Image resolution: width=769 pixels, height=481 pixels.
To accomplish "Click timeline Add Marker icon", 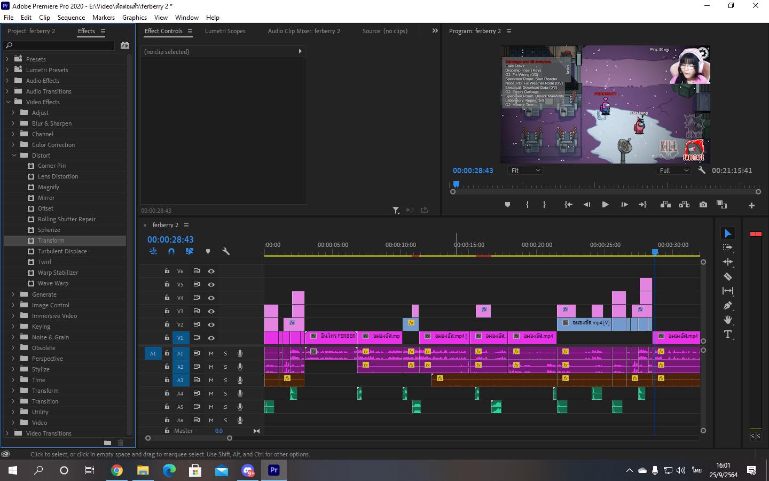I will [208, 251].
